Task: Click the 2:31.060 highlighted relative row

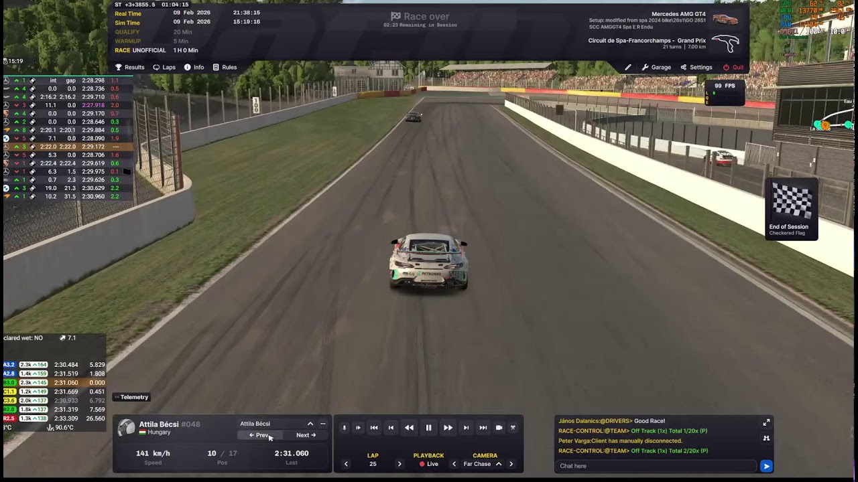Action: 54,383
